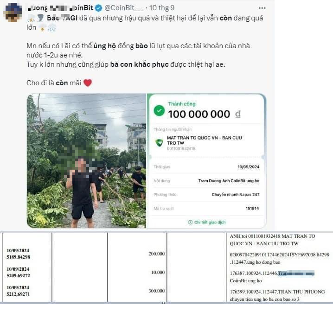Click the blue verified badge
The height and width of the screenshot is (318, 333).
pos(98,9)
